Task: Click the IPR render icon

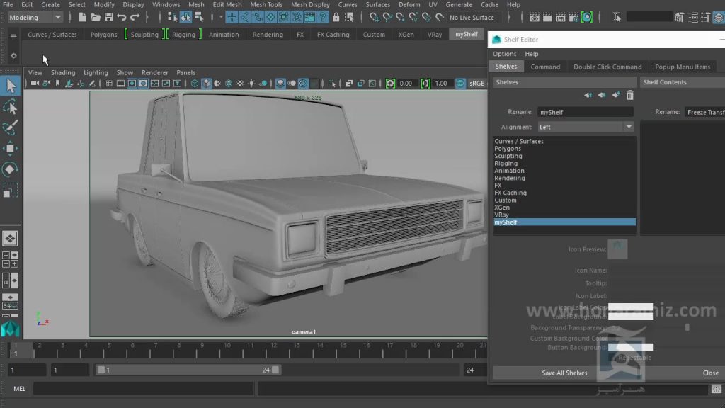Action: click(561, 18)
